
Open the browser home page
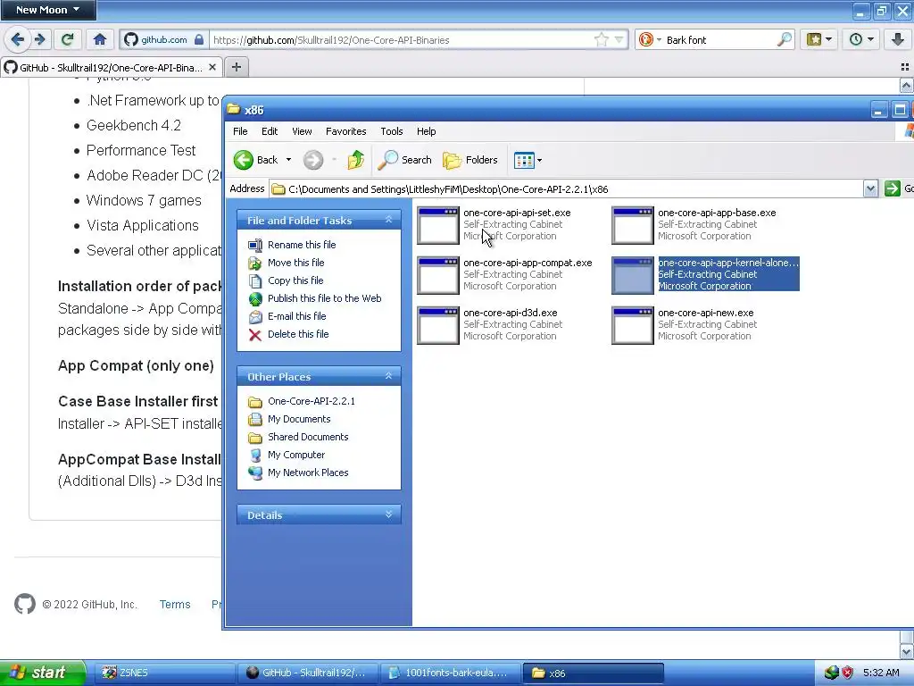click(100, 39)
